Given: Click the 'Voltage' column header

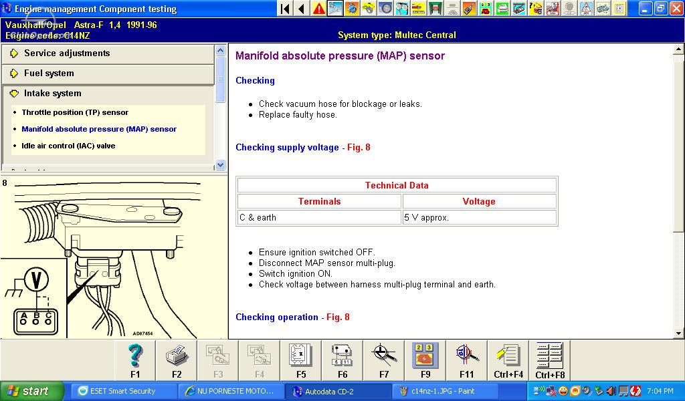Looking at the screenshot, I should tap(479, 202).
